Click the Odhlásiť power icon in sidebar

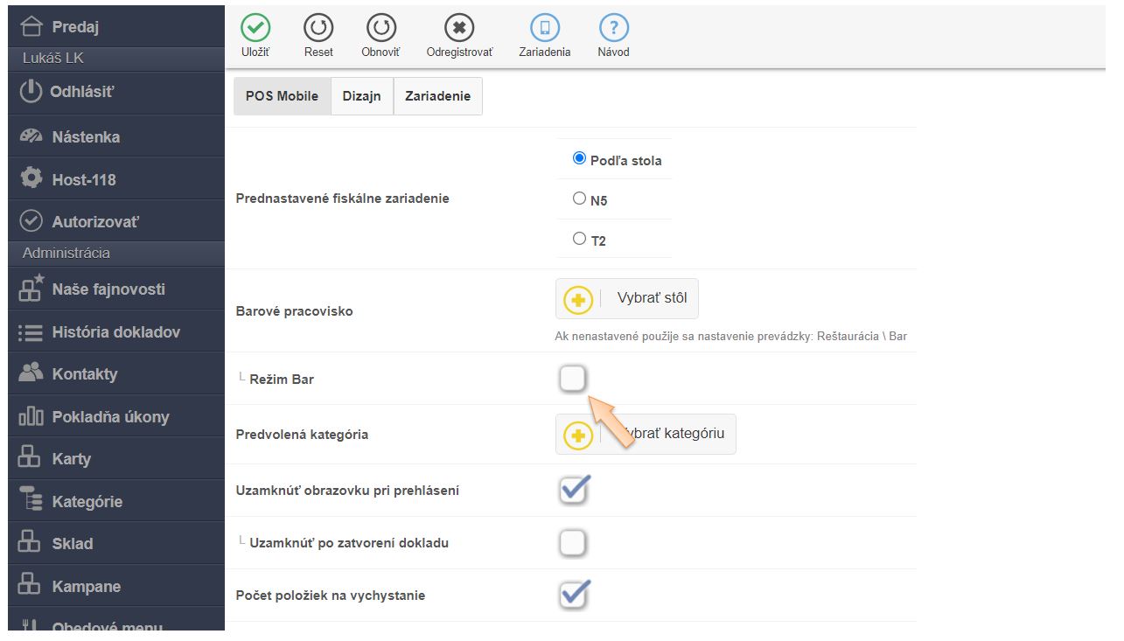(31, 91)
